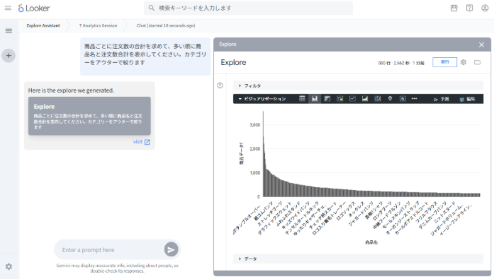Click the search magnifier icon

click(152, 8)
